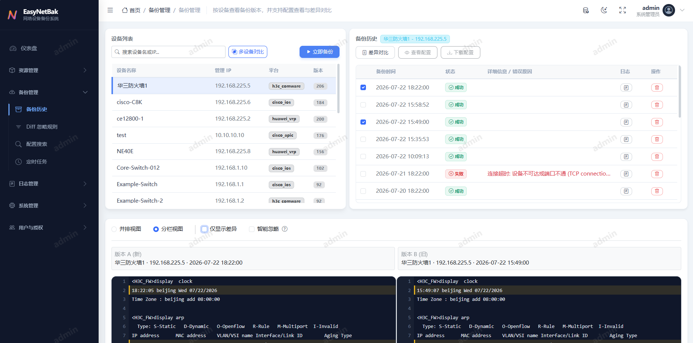Click the 备份管理 breadcrumb item
The width and height of the screenshot is (693, 343).
pyautogui.click(x=159, y=10)
